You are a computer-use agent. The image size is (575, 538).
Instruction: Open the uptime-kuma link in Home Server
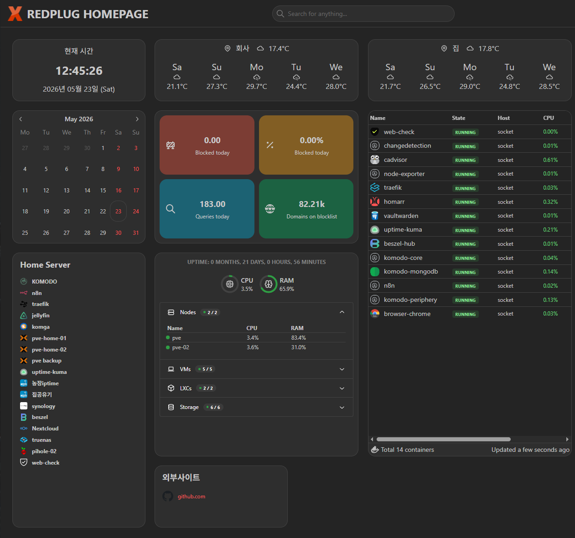[49, 372]
